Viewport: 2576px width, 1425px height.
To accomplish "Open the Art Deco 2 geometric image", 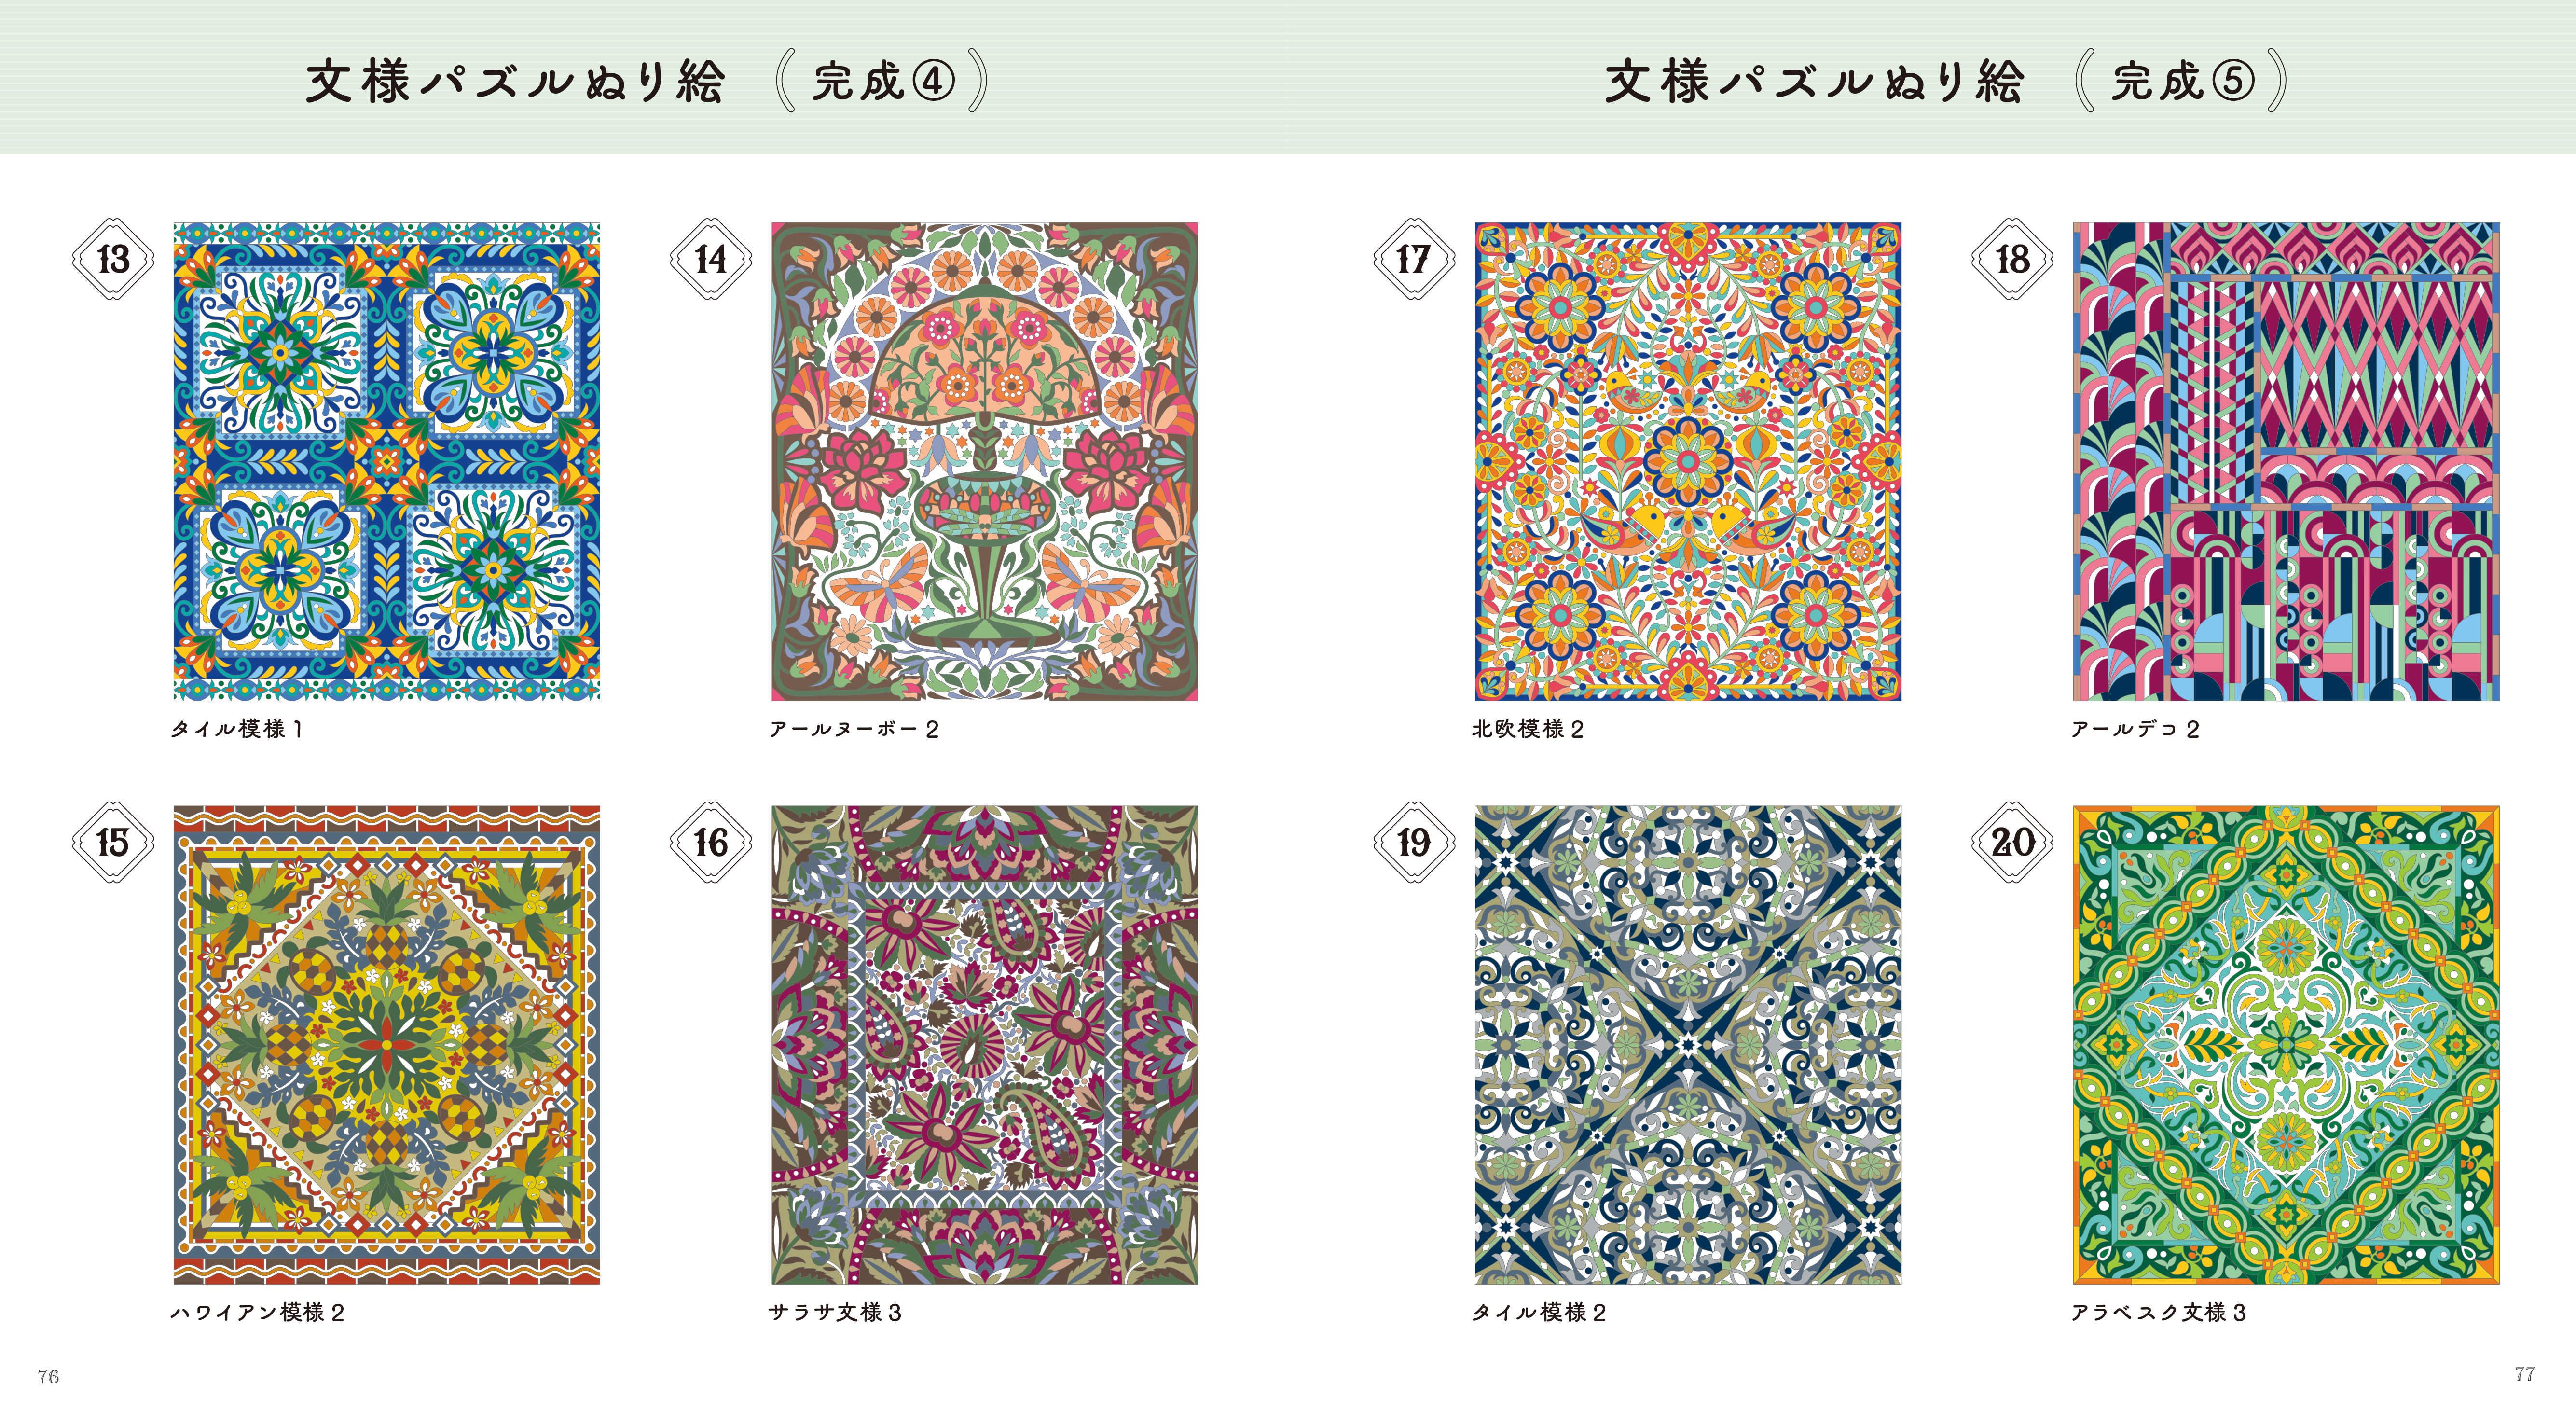I will [x=2286, y=461].
